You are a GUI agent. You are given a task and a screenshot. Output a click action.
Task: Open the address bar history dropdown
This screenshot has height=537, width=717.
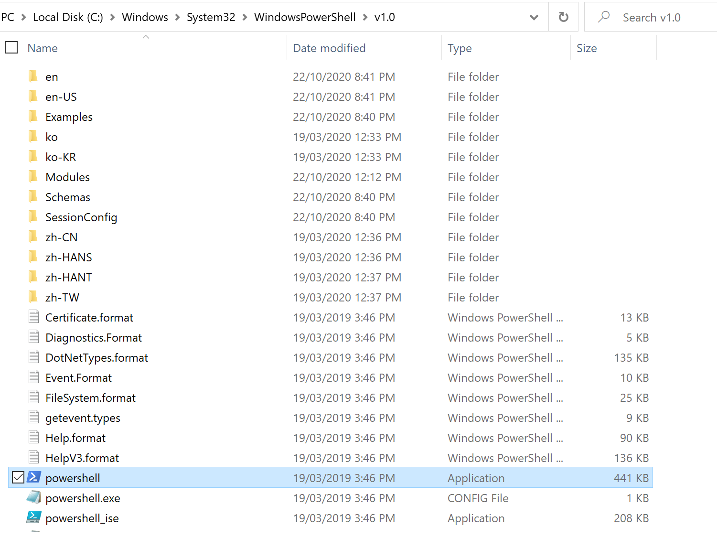534,17
